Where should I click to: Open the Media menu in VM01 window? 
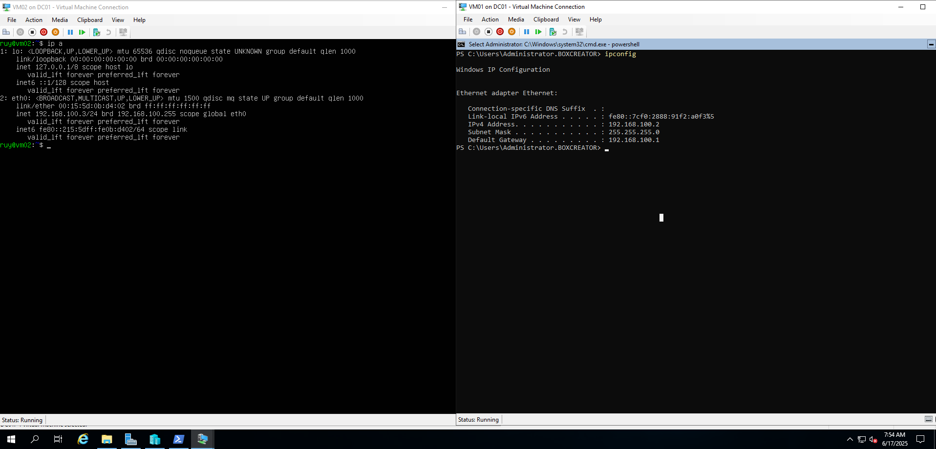516,20
